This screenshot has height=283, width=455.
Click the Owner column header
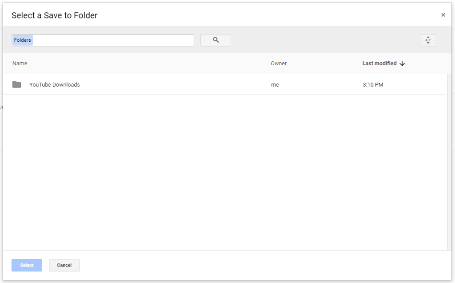point(279,63)
